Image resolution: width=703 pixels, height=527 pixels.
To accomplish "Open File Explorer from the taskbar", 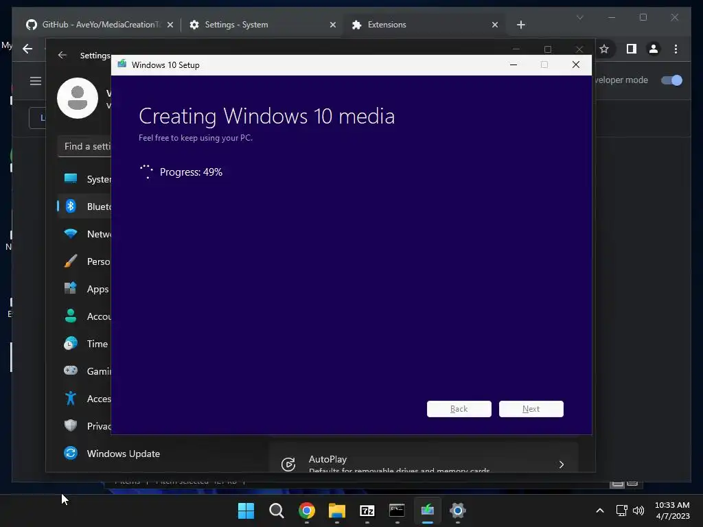I will tap(336, 511).
